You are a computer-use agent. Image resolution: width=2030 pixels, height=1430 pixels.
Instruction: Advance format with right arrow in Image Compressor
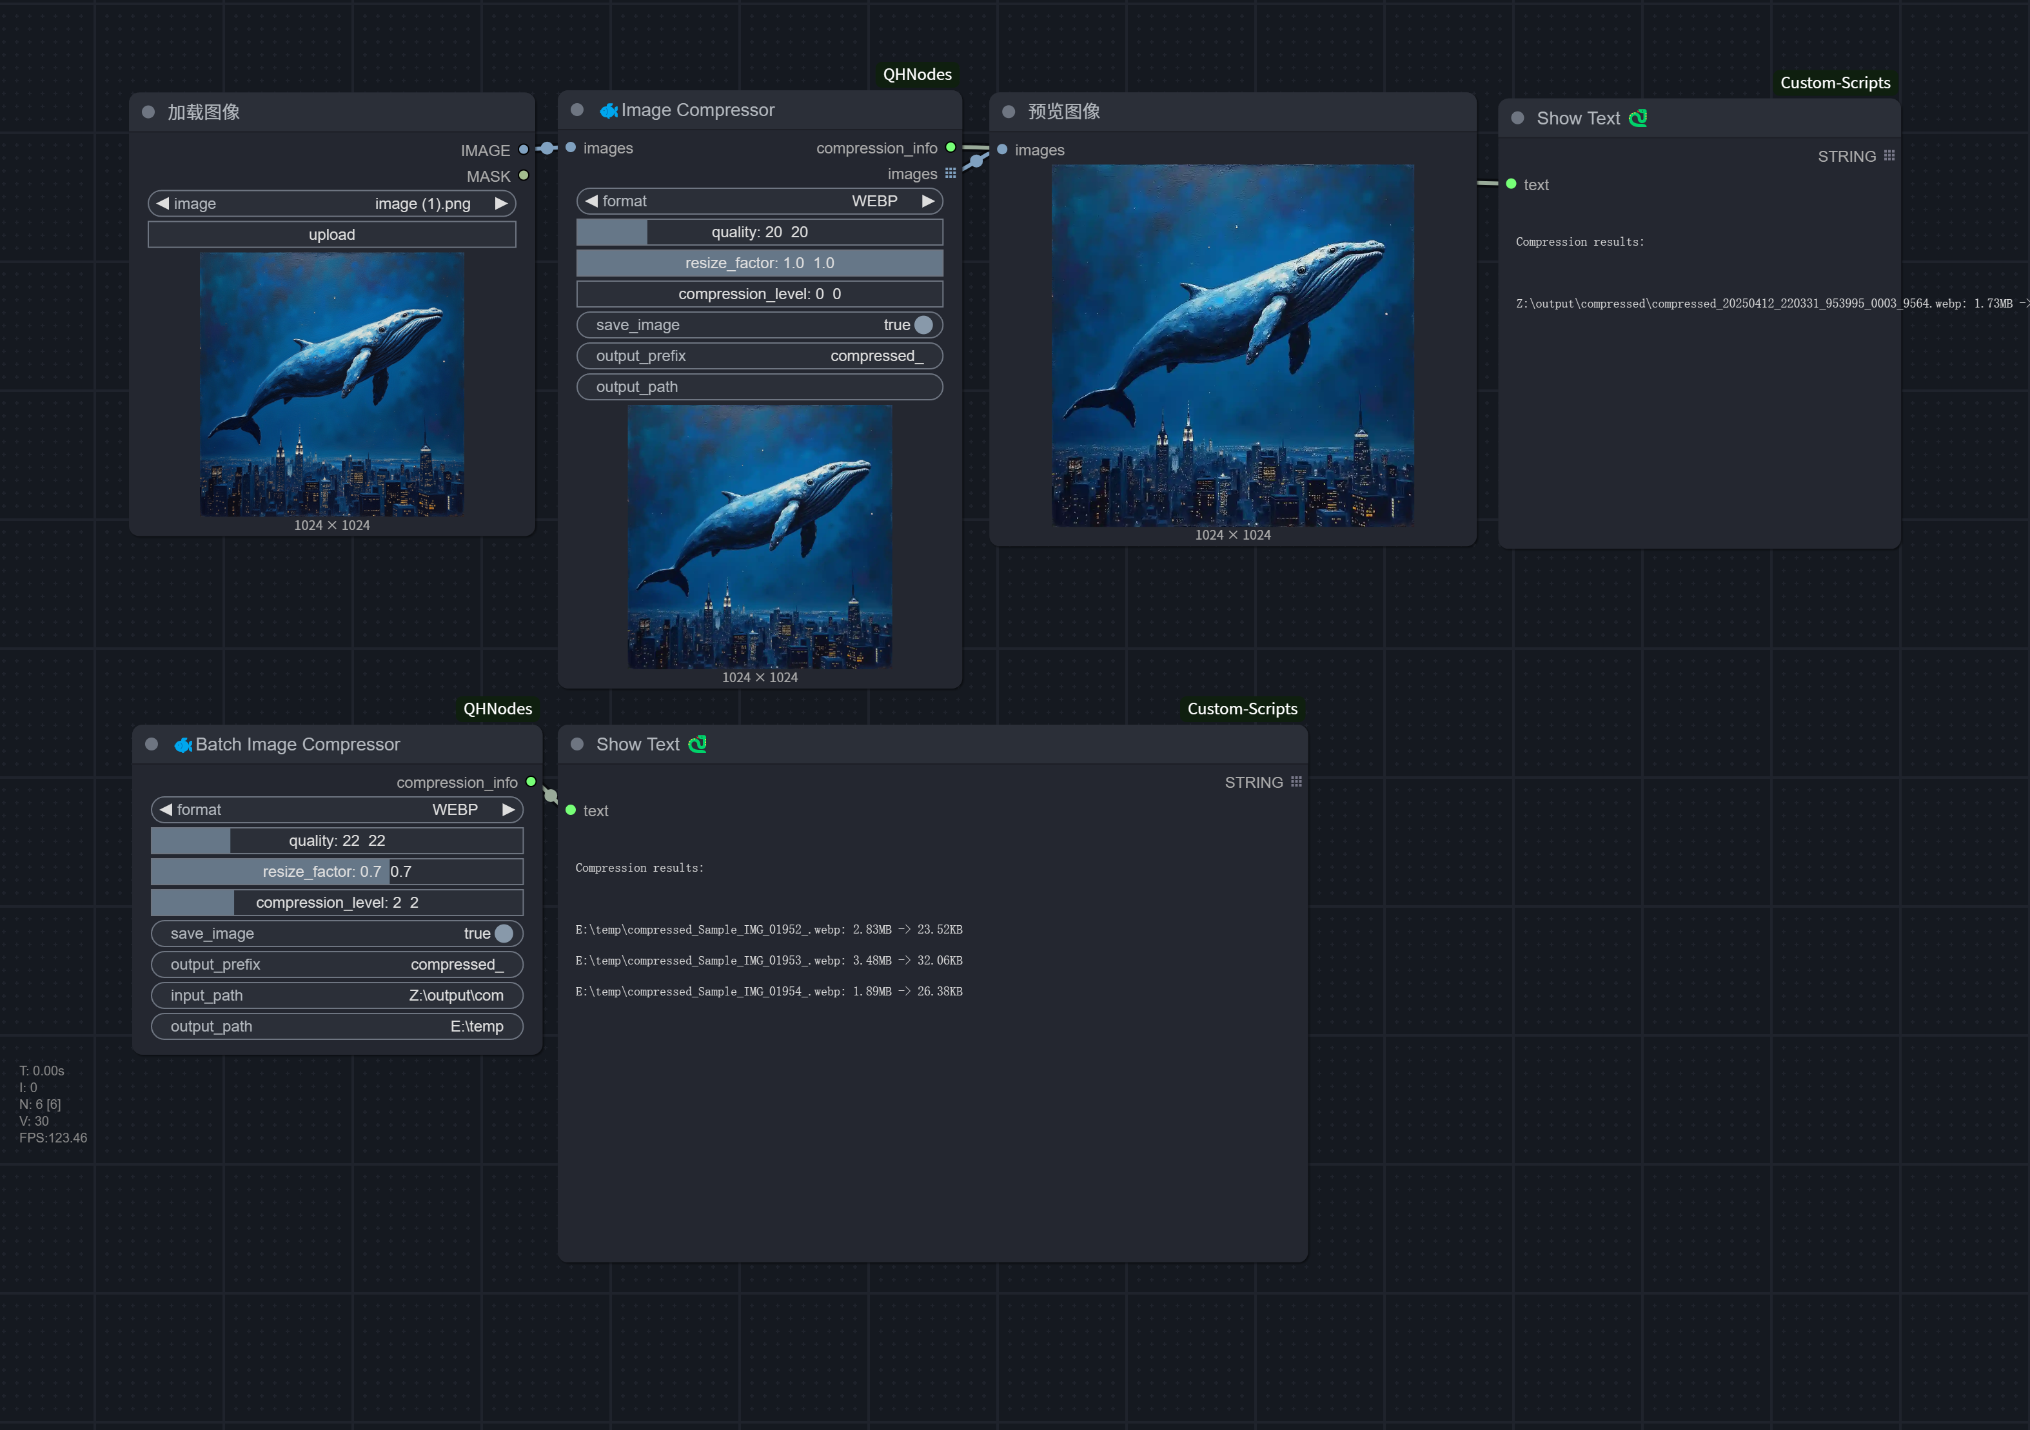point(929,201)
